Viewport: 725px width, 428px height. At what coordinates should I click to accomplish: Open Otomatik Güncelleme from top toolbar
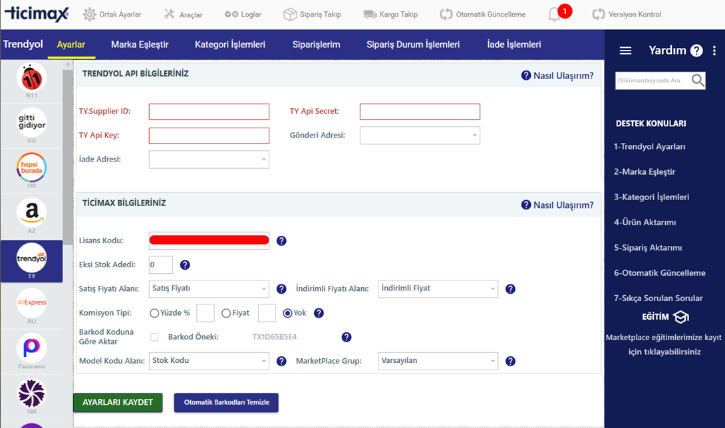pyautogui.click(x=482, y=15)
